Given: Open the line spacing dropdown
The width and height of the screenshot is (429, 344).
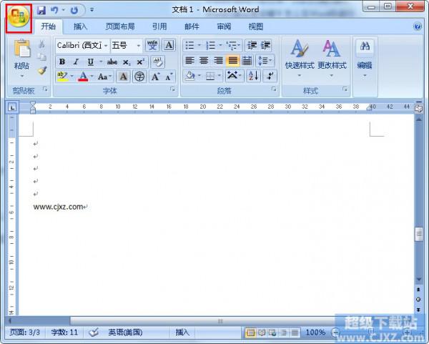Looking at the screenshot, I should pos(265,61).
